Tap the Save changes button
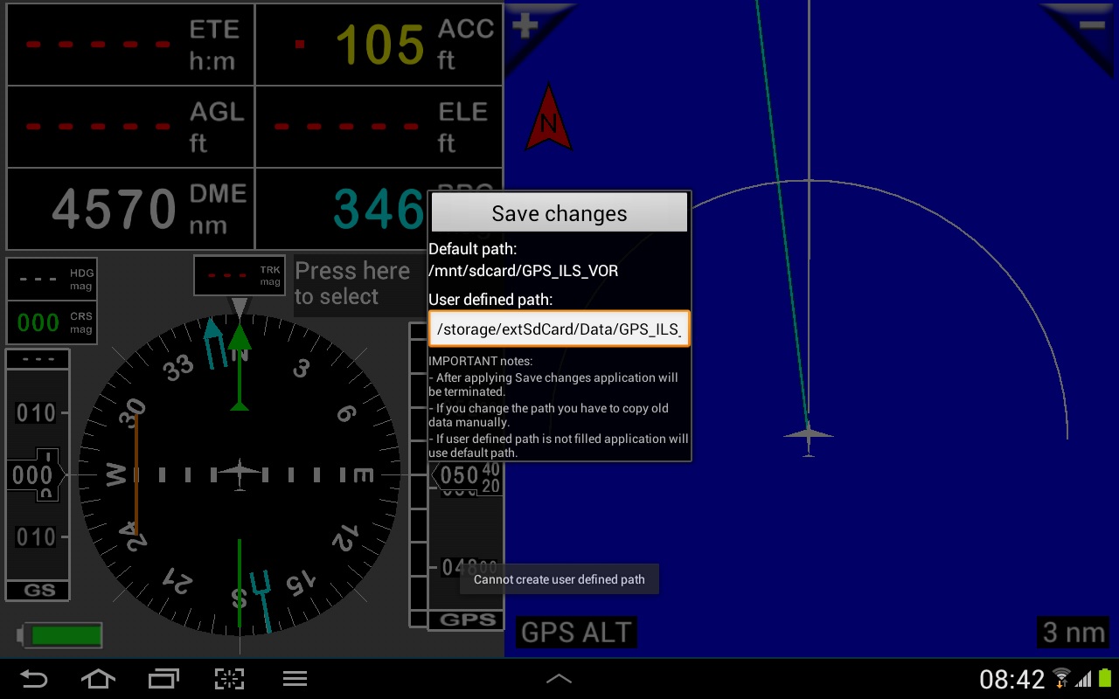Image resolution: width=1119 pixels, height=699 pixels. point(559,213)
